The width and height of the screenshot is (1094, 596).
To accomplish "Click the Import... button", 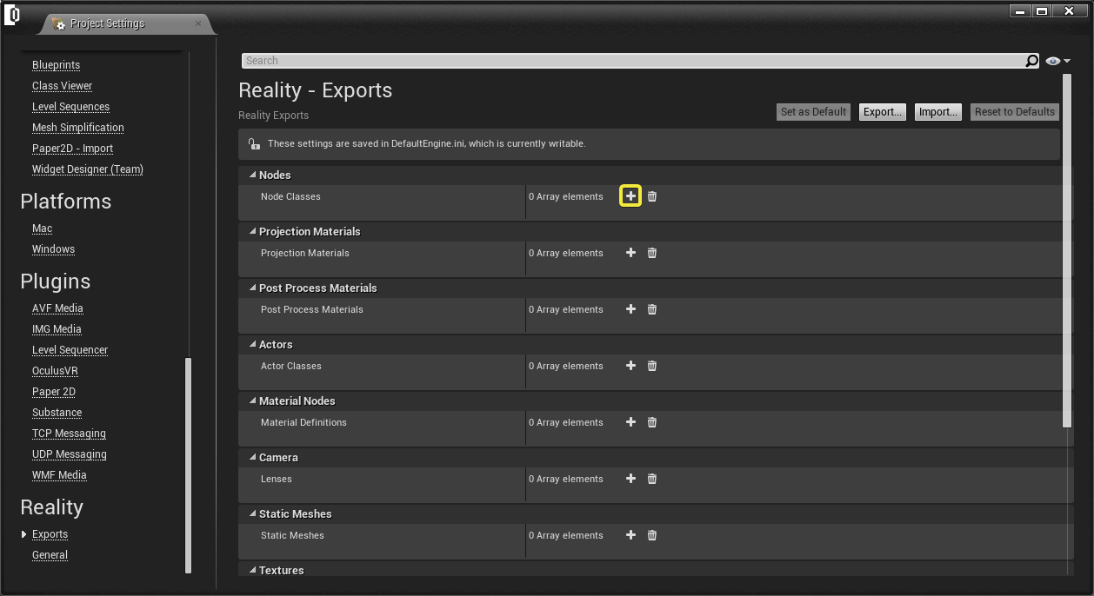I will pos(937,112).
